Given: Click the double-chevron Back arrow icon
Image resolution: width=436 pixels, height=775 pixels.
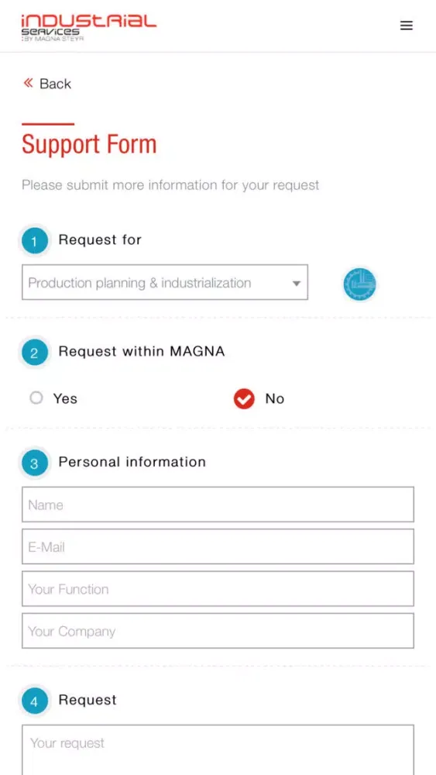Looking at the screenshot, I should 28,83.
